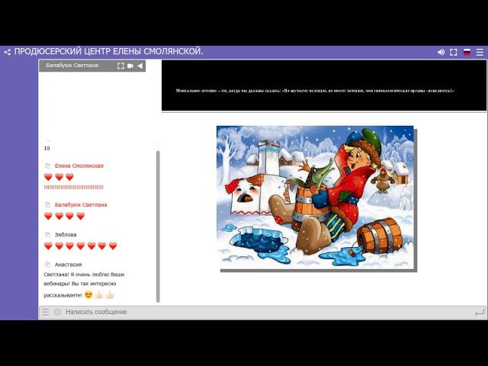Click the reply icon next to Зяблова
This screenshot has width=488, height=366.
47,234
